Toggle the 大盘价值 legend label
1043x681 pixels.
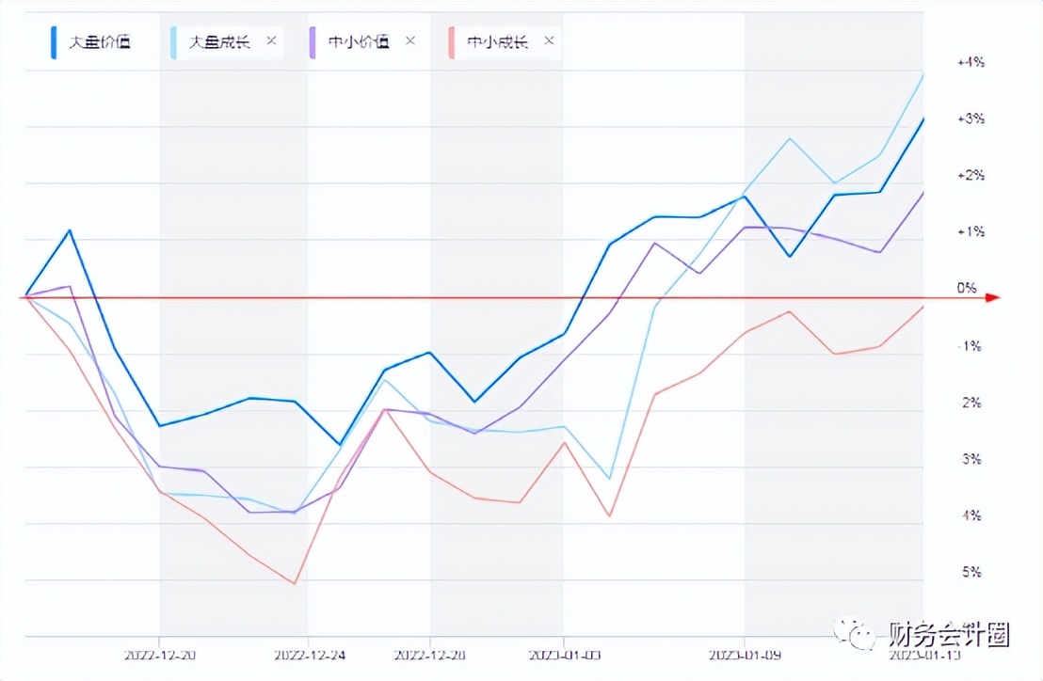point(97,42)
